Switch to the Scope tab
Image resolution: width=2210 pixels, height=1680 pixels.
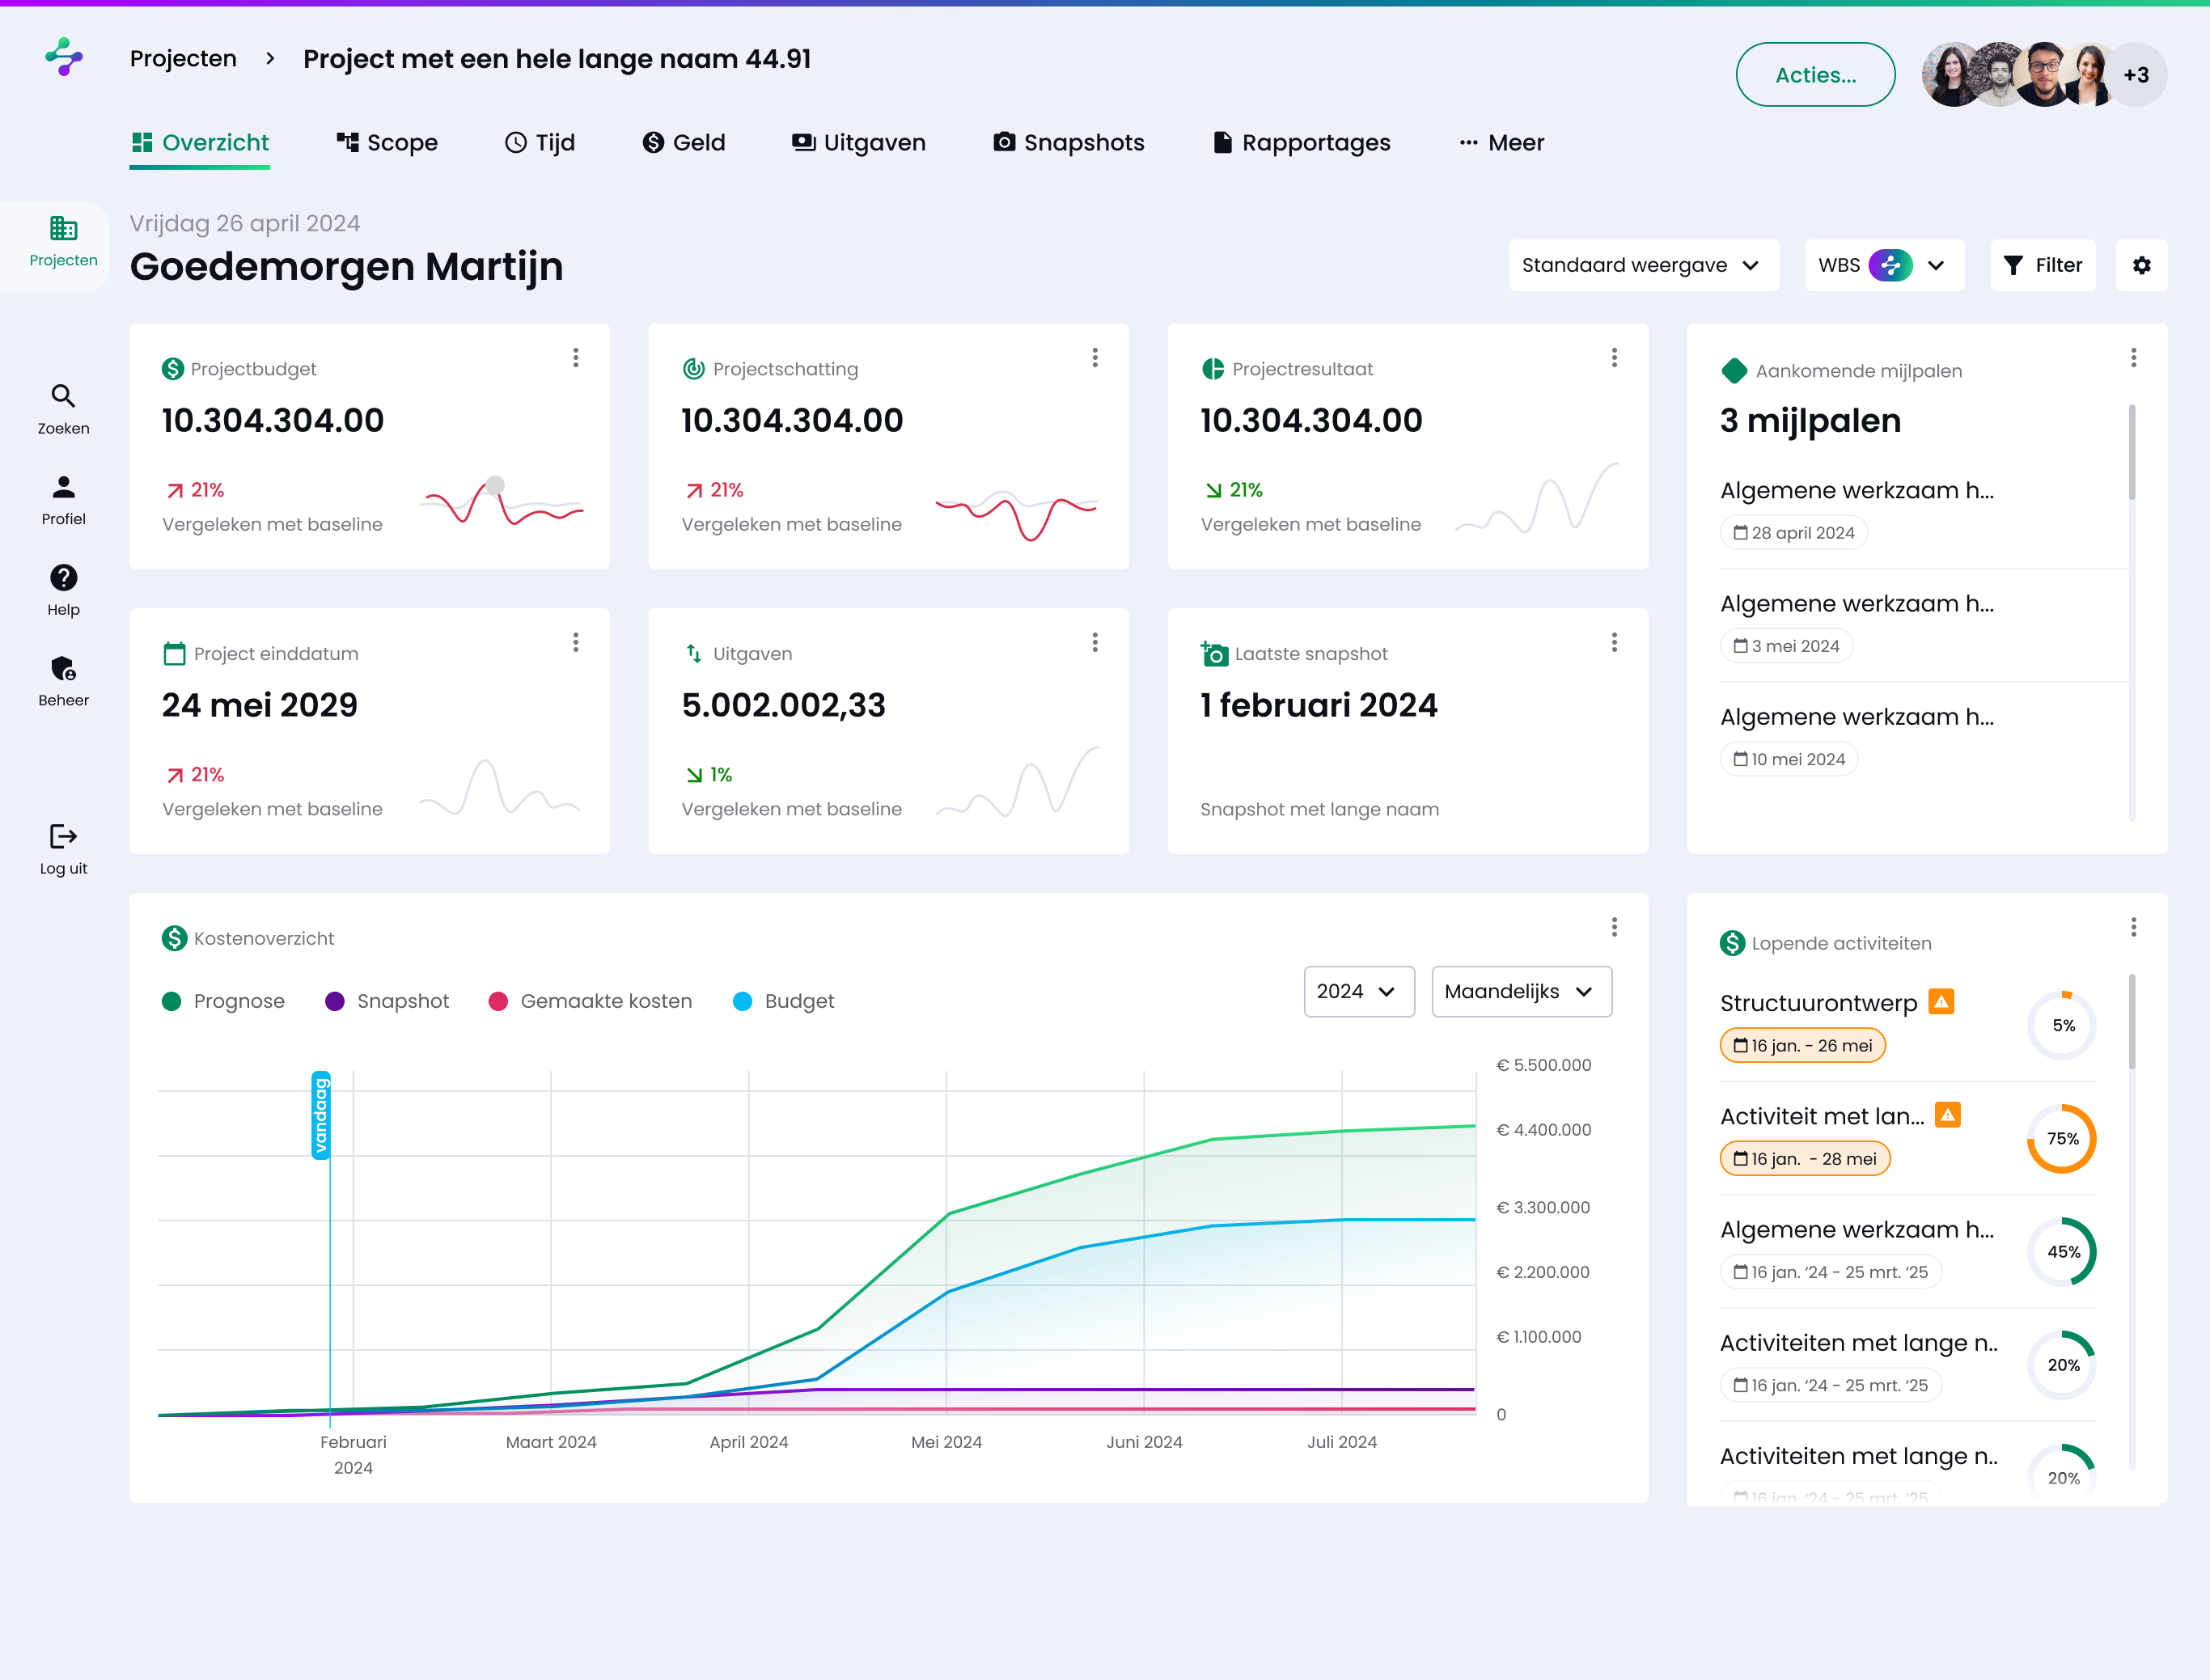[x=387, y=142]
